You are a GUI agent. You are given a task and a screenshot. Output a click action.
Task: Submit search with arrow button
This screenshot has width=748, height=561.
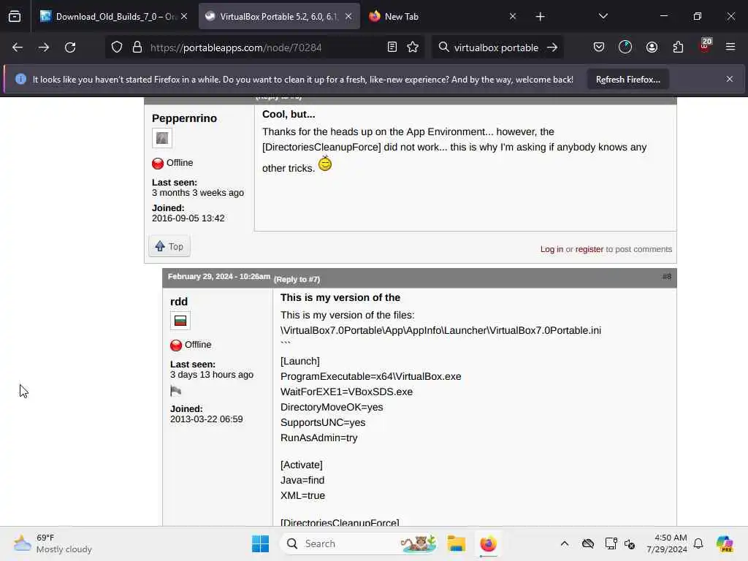pyautogui.click(x=552, y=47)
